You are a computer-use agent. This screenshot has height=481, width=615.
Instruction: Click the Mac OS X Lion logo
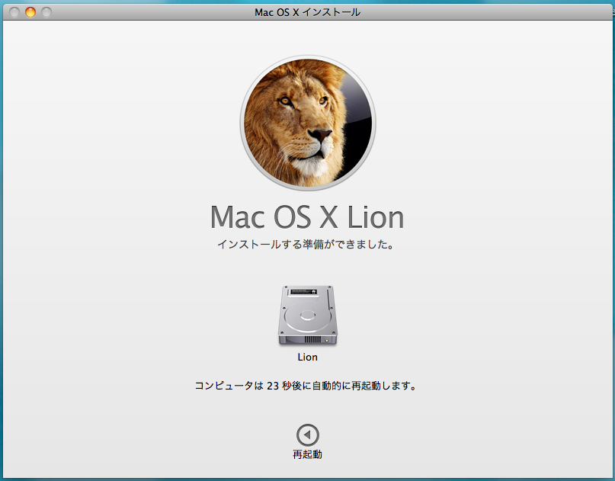point(308,123)
